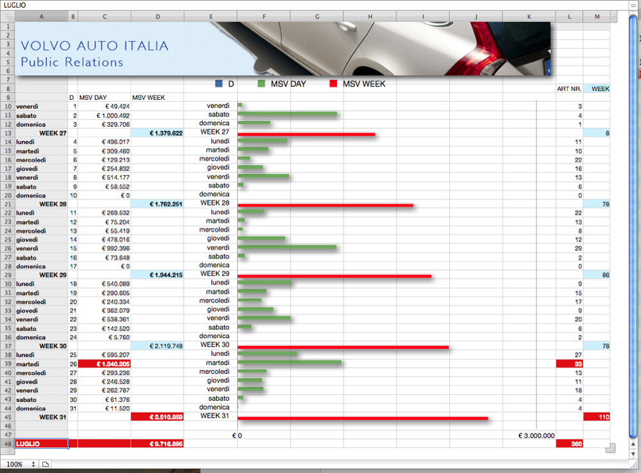The image size is (641, 473).
Task: Click the green MSV DAY legend swatch
Action: point(262,84)
